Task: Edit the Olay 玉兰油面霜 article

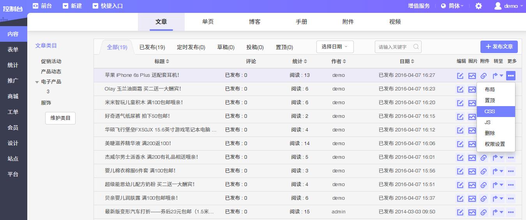Action: (x=460, y=89)
